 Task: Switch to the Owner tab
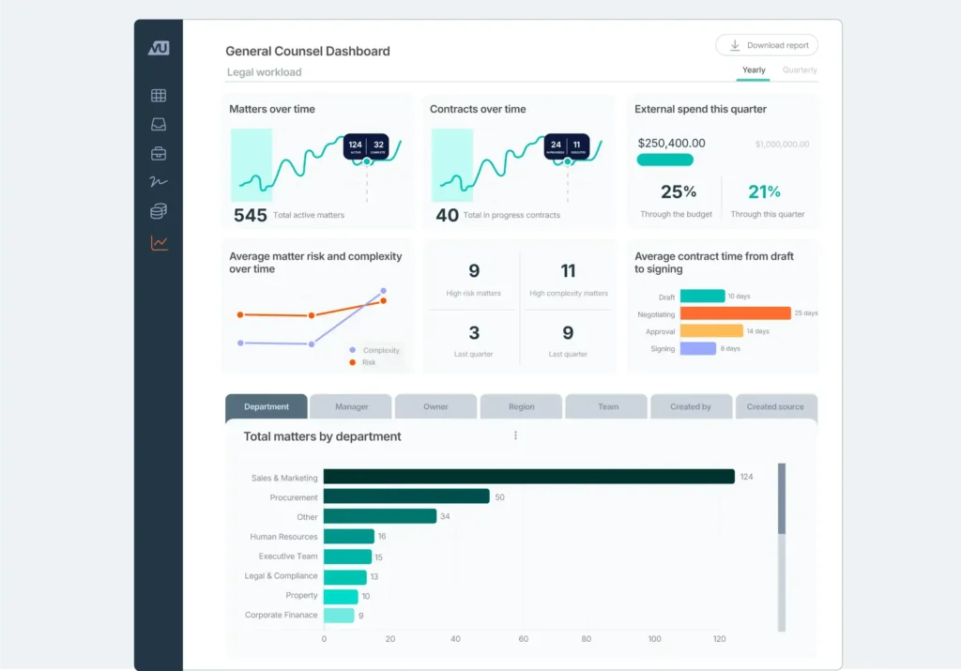(435, 406)
